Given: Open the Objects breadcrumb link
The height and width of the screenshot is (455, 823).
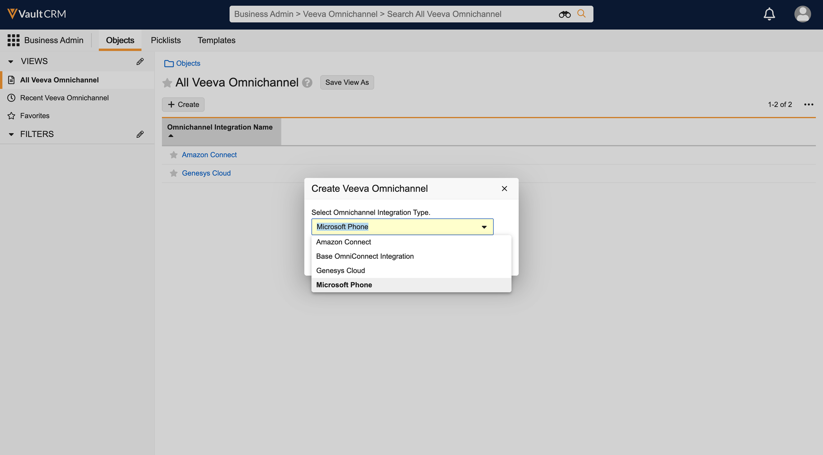Looking at the screenshot, I should [x=188, y=63].
